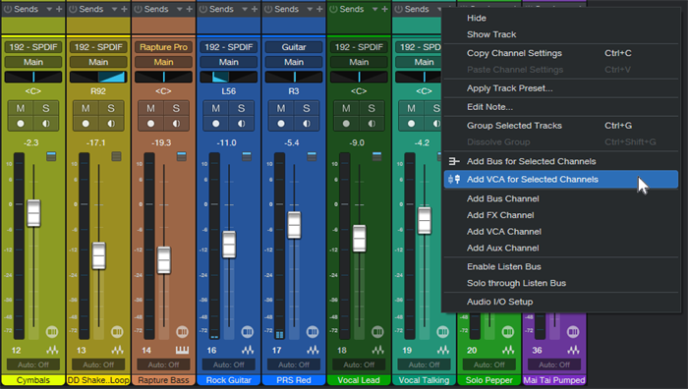The width and height of the screenshot is (688, 389).
Task: Click Auto: Off button on PRS Red
Action: [294, 364]
